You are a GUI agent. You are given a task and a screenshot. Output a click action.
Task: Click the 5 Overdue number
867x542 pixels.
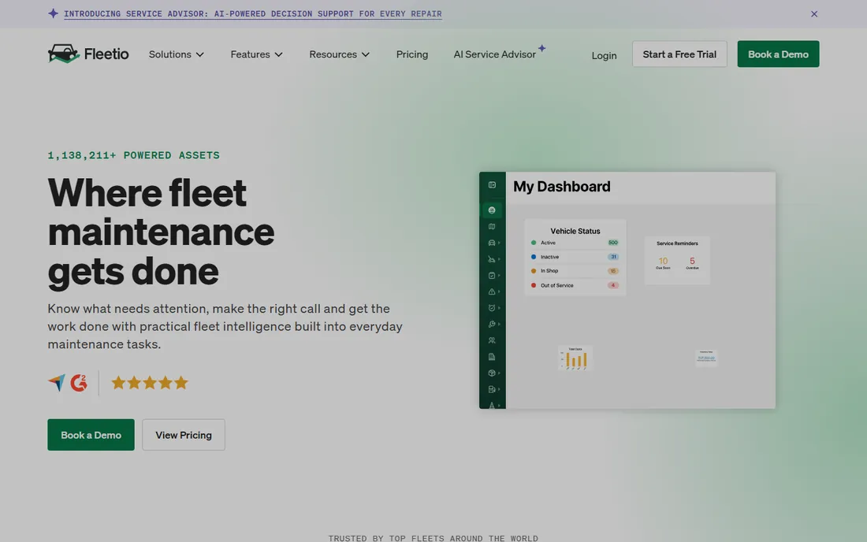click(692, 261)
